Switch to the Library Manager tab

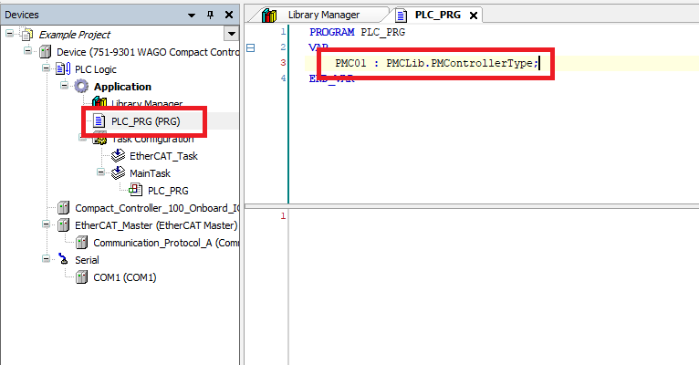tap(315, 16)
